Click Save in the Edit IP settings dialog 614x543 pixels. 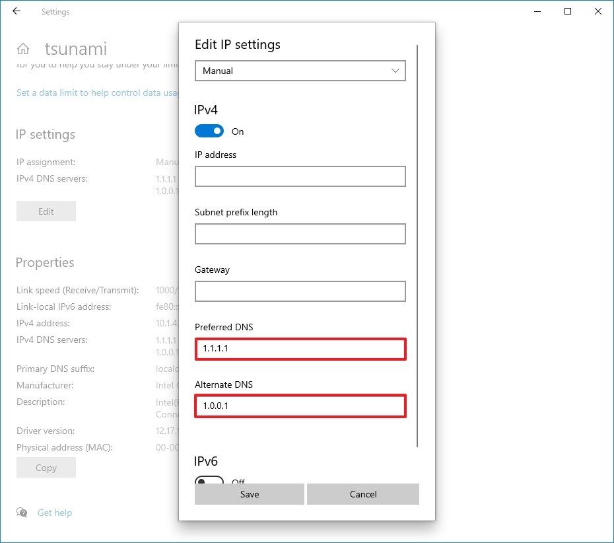point(249,493)
